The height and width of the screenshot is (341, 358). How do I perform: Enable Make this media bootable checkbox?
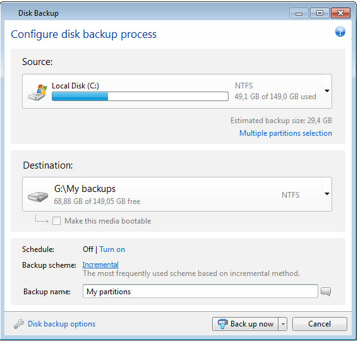click(x=56, y=221)
